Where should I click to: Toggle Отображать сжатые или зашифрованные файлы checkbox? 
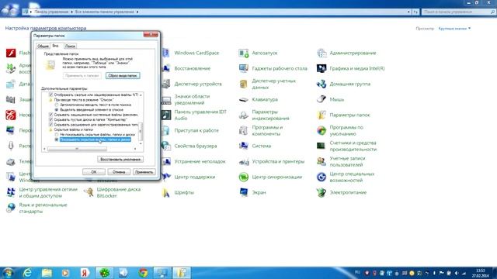pos(50,95)
